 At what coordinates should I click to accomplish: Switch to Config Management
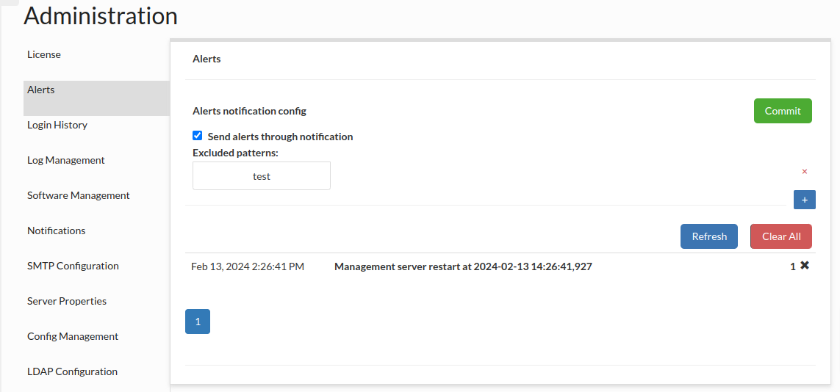73,337
